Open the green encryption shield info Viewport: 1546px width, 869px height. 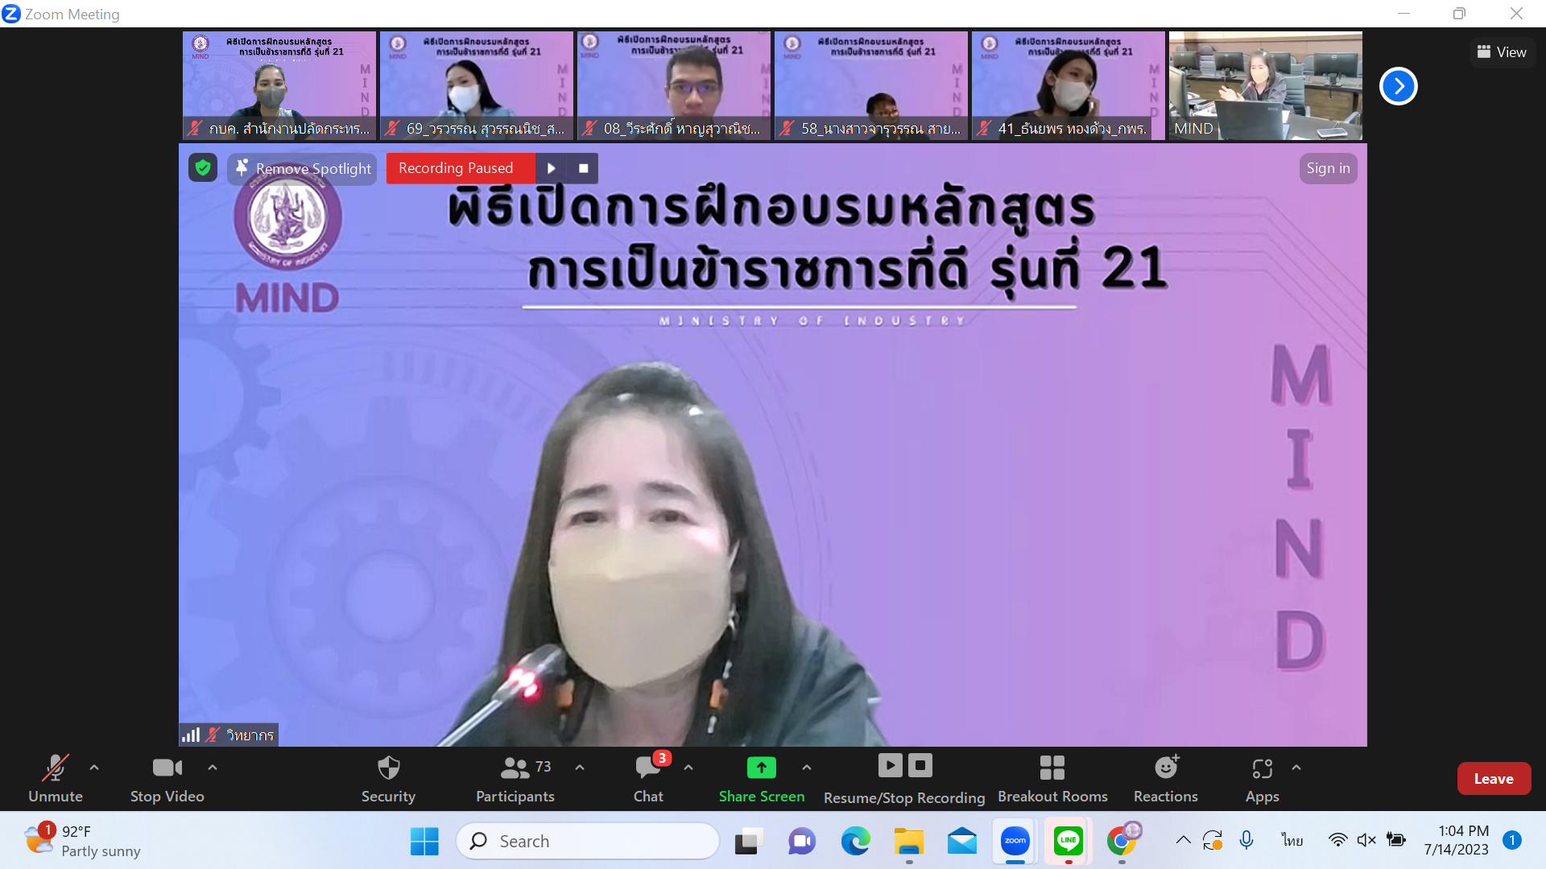(203, 167)
